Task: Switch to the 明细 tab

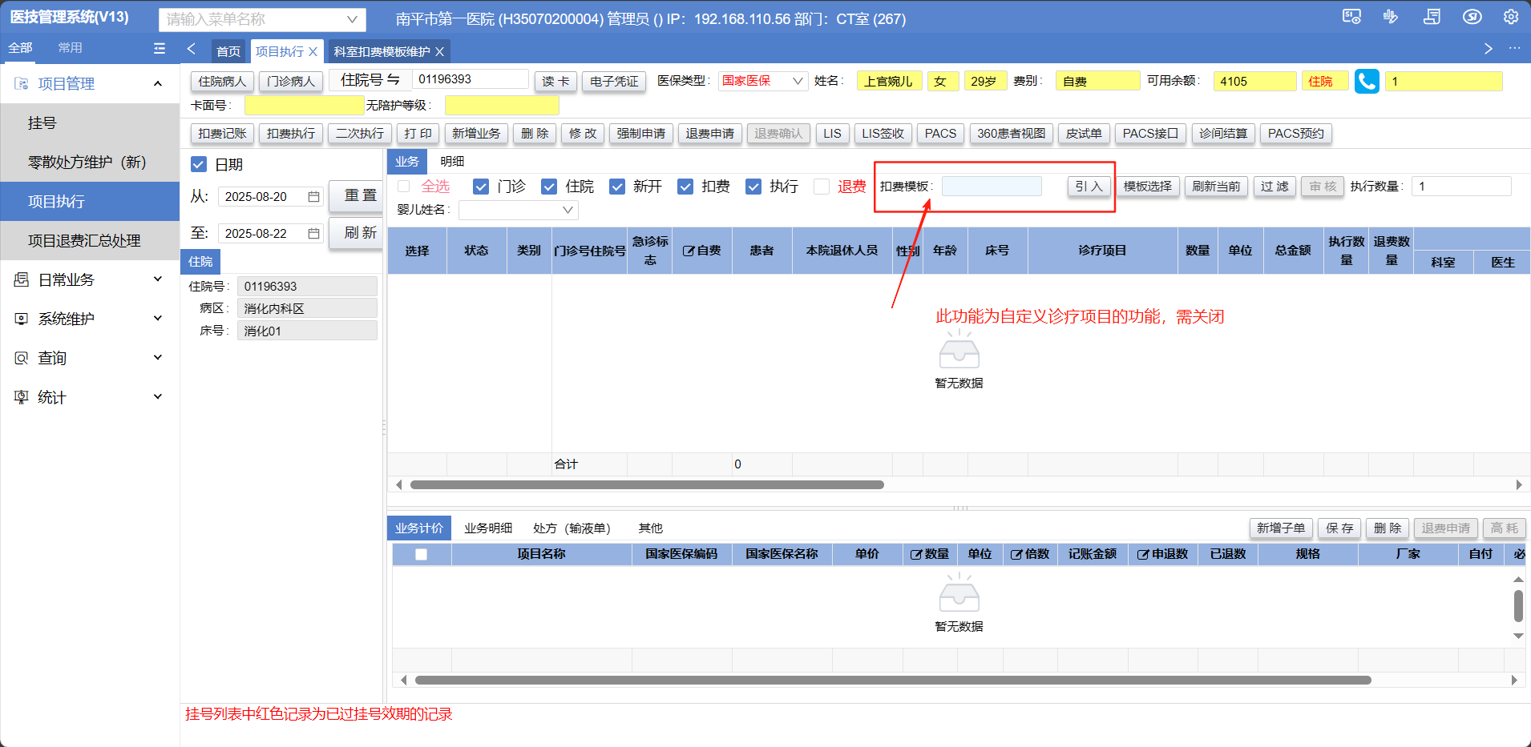Action: [x=452, y=161]
